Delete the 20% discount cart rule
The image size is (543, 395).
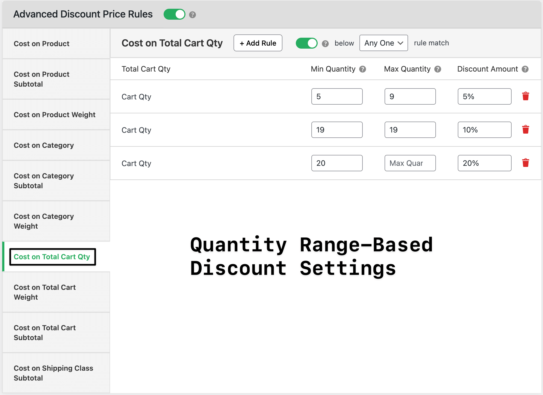[x=525, y=163]
